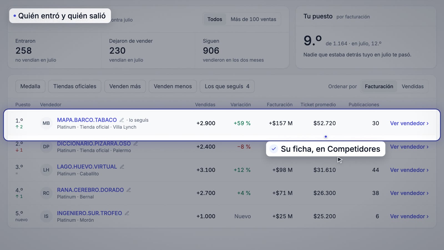Click the IS avatar badge
Viewport: 444px width, 250px height.
coord(46,216)
